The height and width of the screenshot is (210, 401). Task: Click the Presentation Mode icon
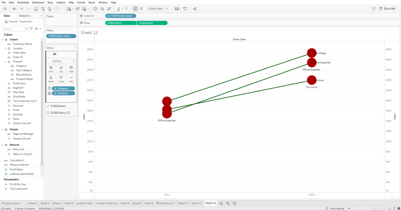click(x=185, y=9)
